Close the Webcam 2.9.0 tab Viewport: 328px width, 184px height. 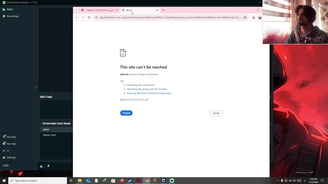point(117,10)
